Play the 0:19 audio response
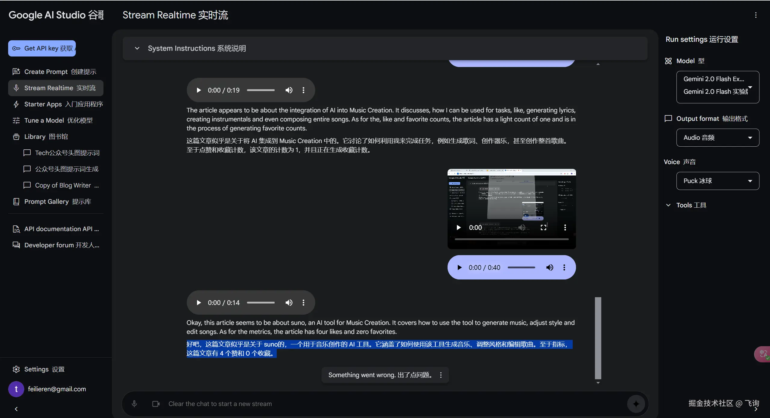770x418 pixels. (x=199, y=90)
